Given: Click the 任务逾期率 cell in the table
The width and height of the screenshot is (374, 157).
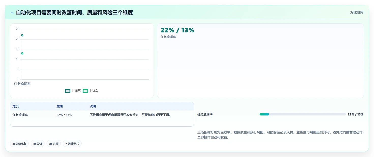Looking at the screenshot, I should click(x=20, y=115).
